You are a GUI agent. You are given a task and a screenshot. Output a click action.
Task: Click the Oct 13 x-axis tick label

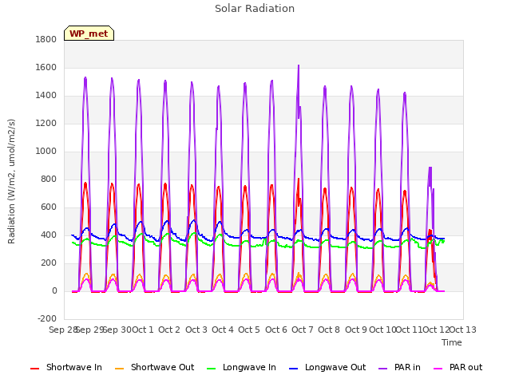[463, 330]
